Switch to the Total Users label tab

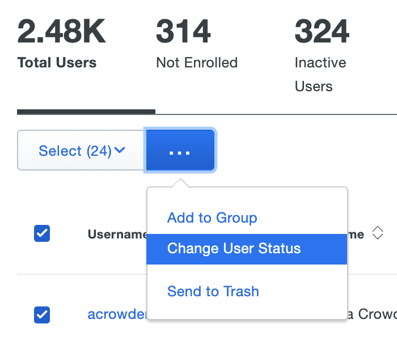tap(57, 62)
